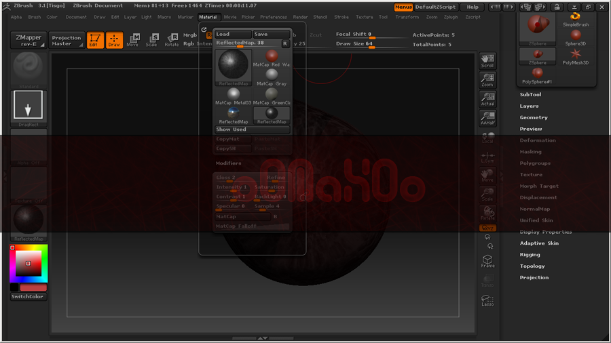This screenshot has height=343, width=611.
Task: Click the material palette dock icon
Action: (x=204, y=30)
